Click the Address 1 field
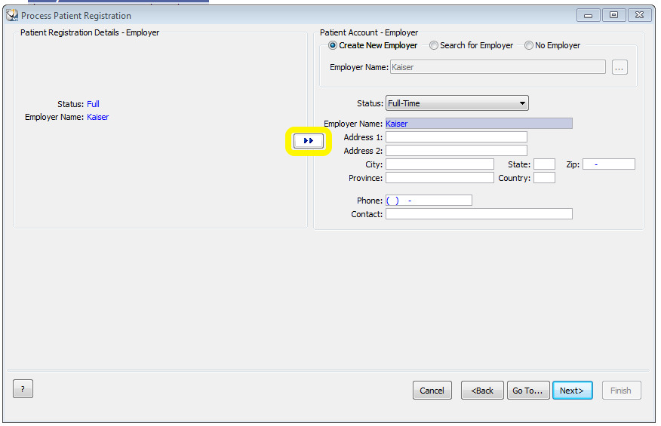661x426 pixels. (456, 137)
